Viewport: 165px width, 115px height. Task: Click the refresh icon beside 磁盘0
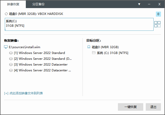(x=6, y=14)
